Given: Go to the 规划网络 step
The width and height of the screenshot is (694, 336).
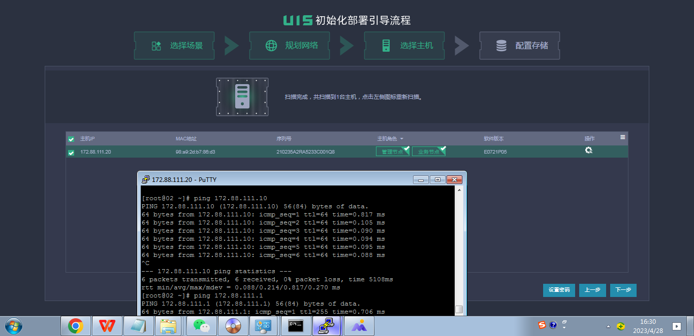Looking at the screenshot, I should [x=289, y=46].
